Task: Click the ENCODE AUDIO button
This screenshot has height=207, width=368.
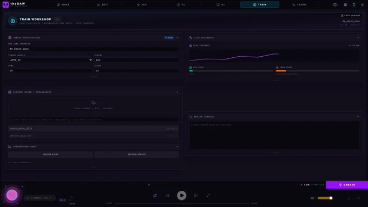Action: (50, 154)
